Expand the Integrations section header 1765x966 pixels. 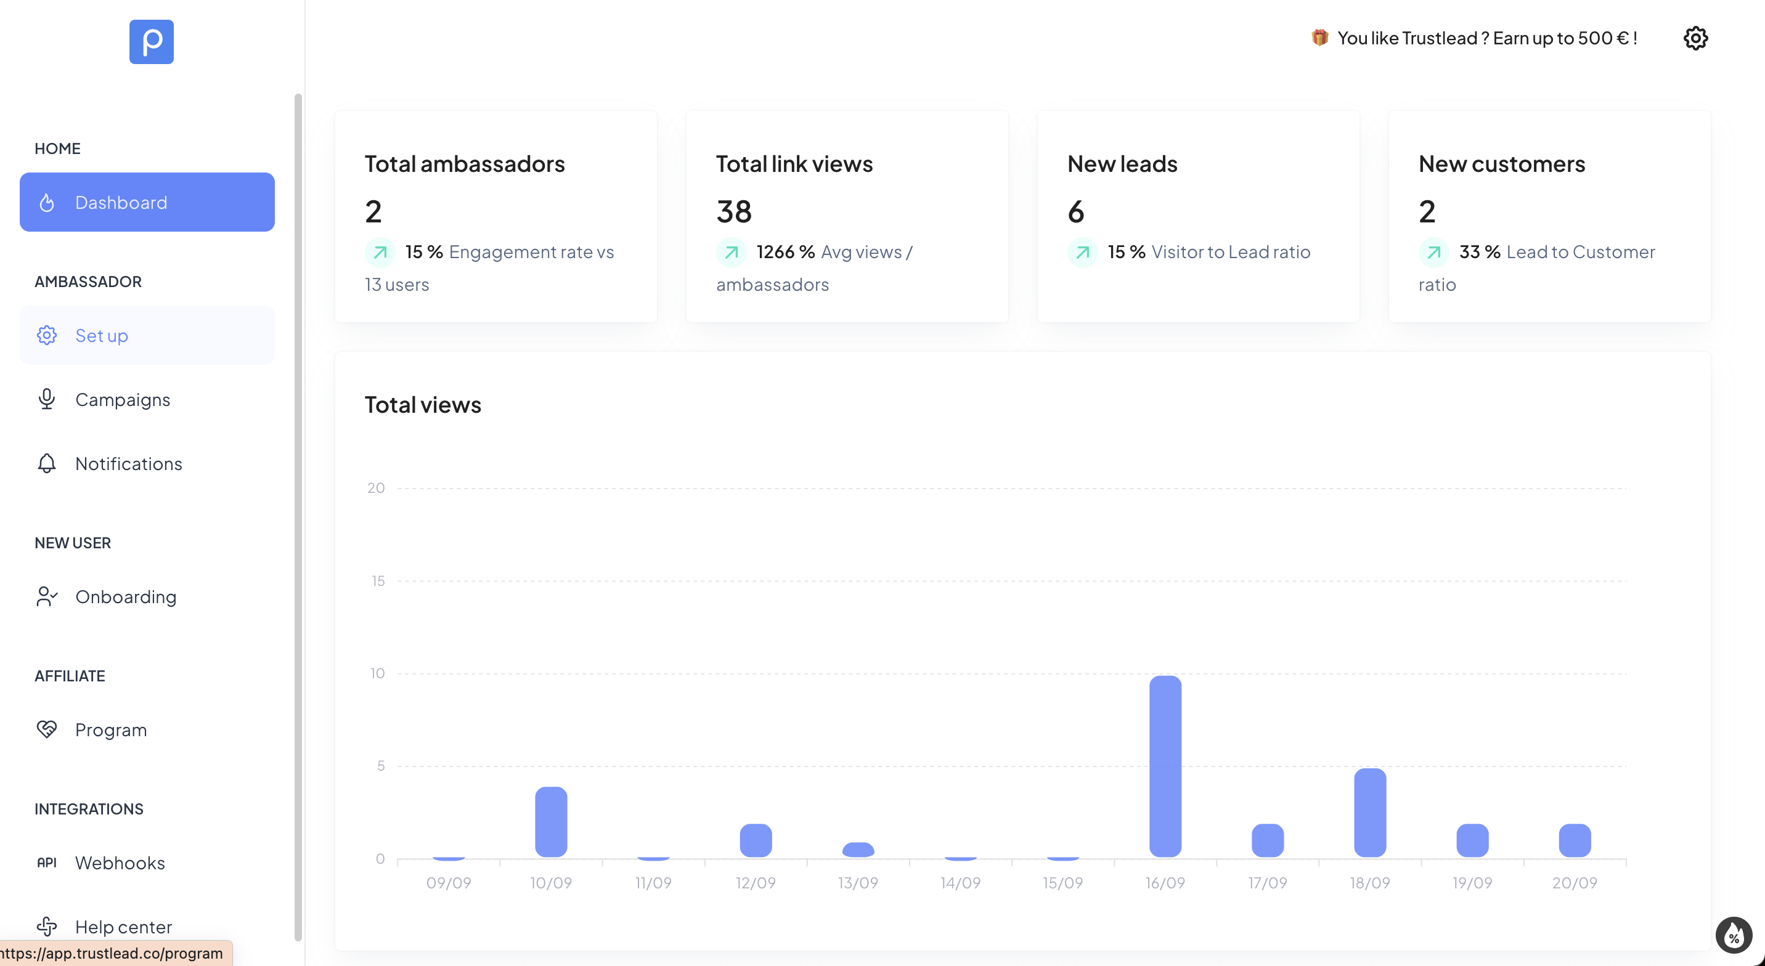coord(89,809)
